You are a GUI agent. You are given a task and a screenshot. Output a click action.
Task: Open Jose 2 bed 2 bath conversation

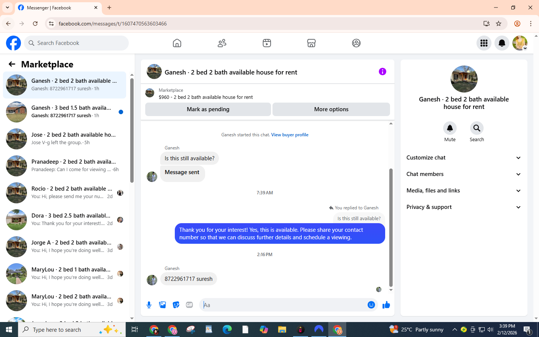(x=64, y=139)
